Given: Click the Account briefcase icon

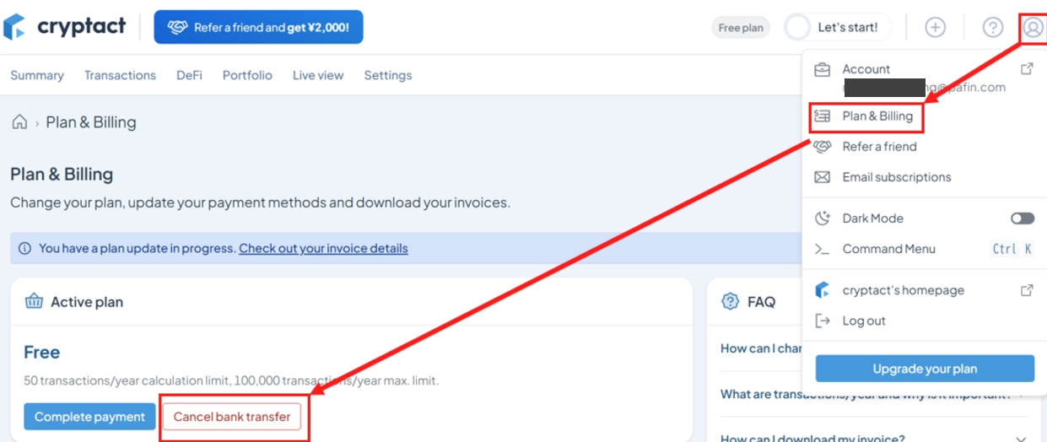Looking at the screenshot, I should coord(823,69).
